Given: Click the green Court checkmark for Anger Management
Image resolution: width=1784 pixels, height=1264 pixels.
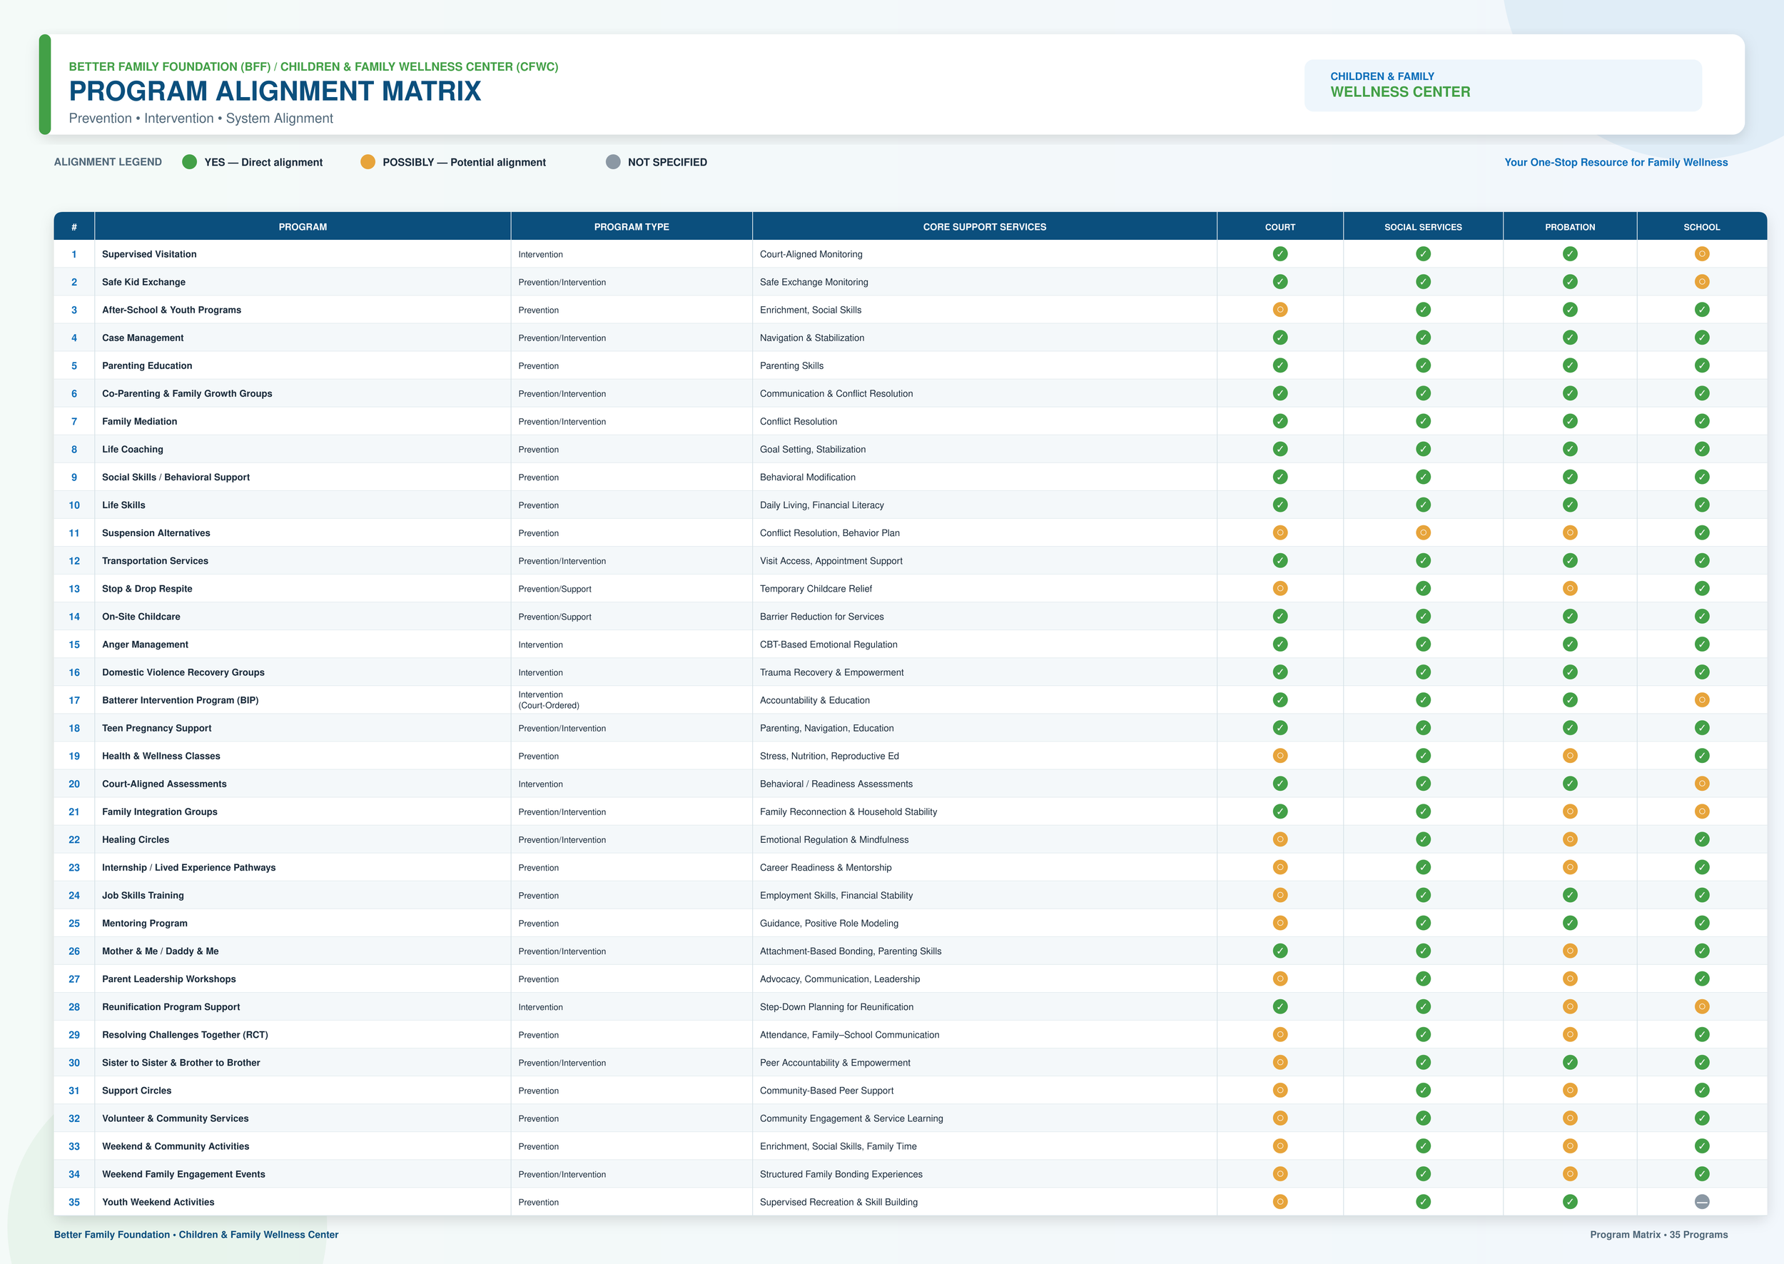Looking at the screenshot, I should 1280,644.
